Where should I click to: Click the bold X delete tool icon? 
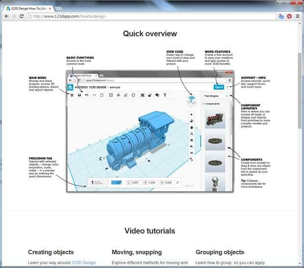[x=143, y=95]
